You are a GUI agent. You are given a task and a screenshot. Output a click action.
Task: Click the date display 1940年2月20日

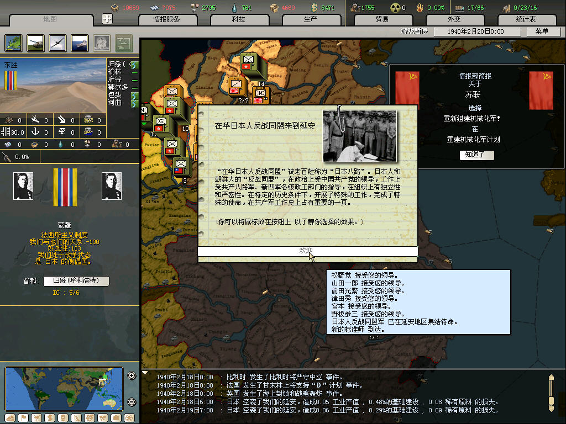pyautogui.click(x=476, y=31)
